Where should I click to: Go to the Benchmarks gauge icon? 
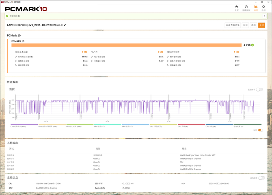click(246, 8)
